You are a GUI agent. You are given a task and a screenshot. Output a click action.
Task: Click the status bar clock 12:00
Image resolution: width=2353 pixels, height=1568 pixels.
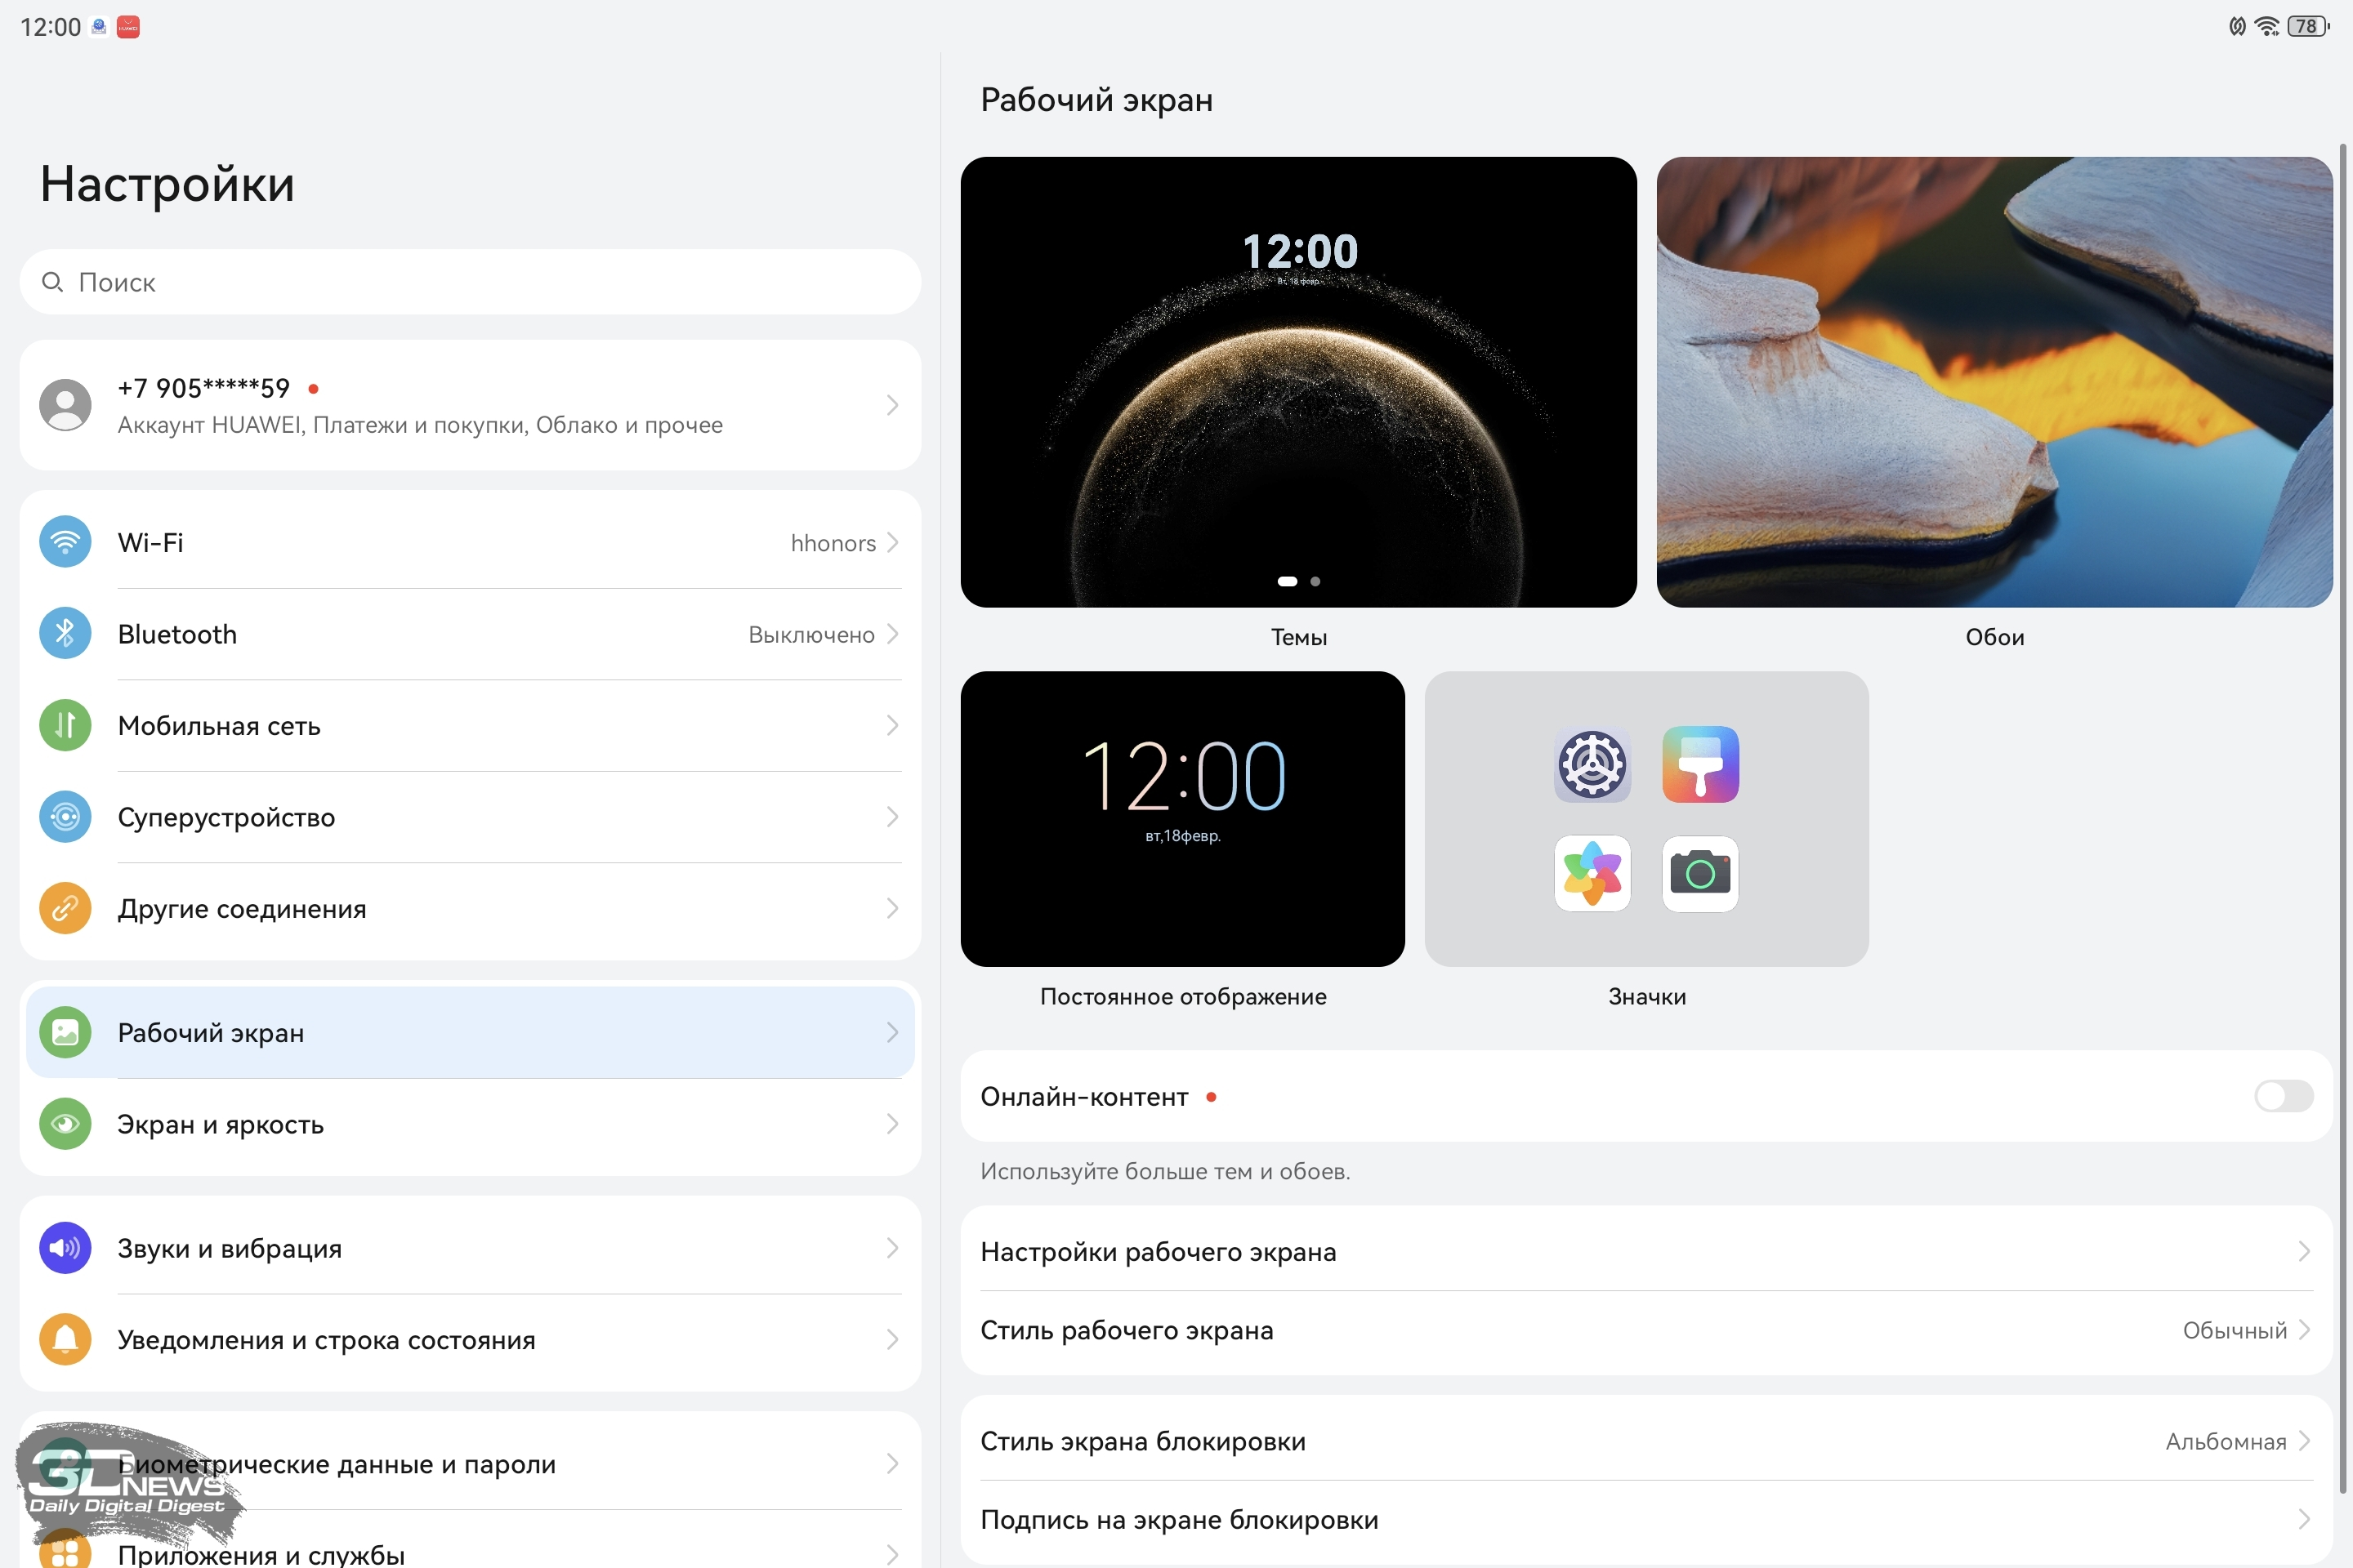50,27
